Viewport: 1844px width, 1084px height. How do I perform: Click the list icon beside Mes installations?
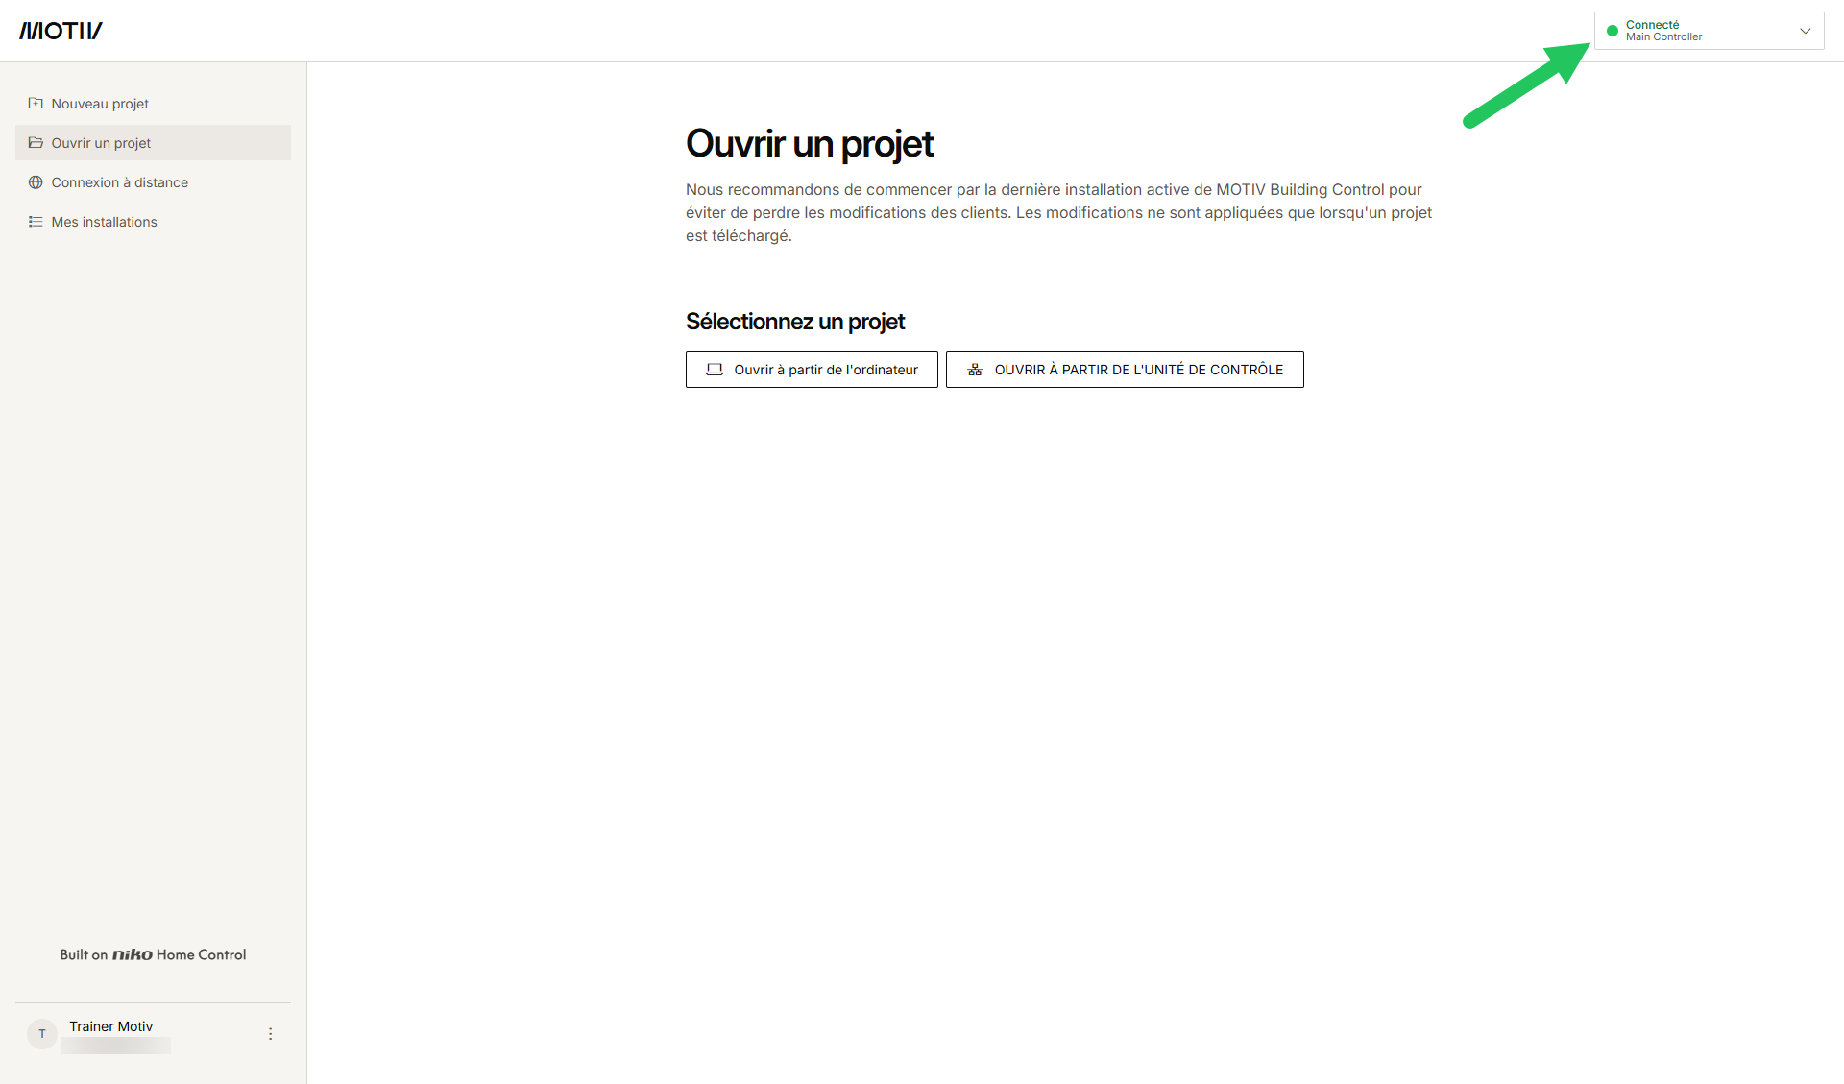[36, 222]
